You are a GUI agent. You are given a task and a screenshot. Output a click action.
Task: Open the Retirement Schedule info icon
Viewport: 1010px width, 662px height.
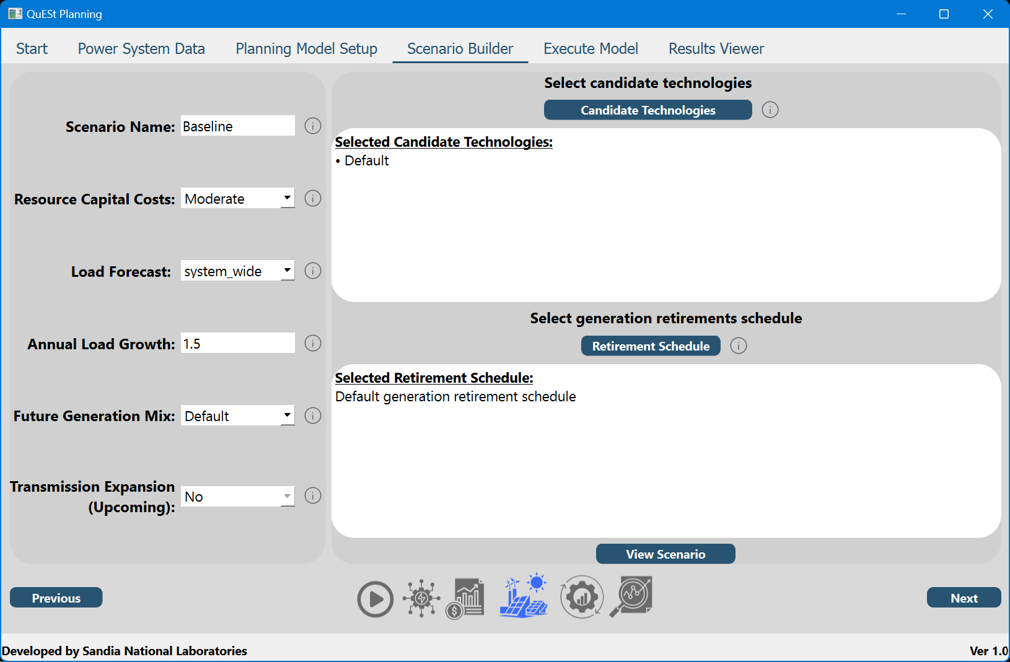pos(739,346)
